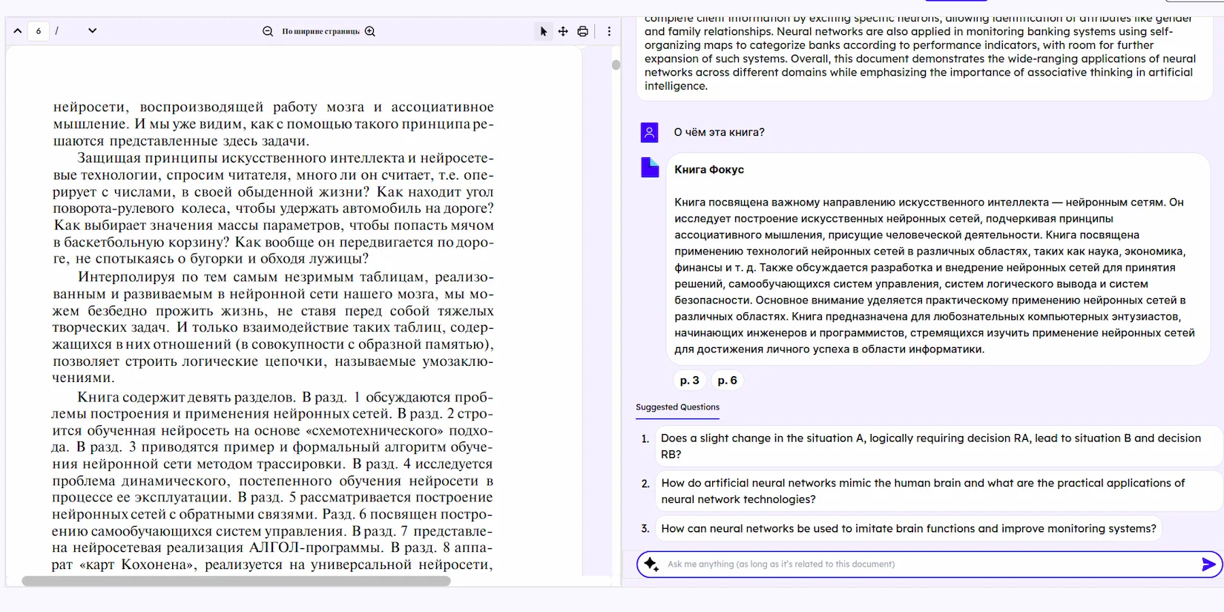This screenshot has width=1224, height=612.
Task: Select the Suggested Questions tab
Action: (677, 407)
